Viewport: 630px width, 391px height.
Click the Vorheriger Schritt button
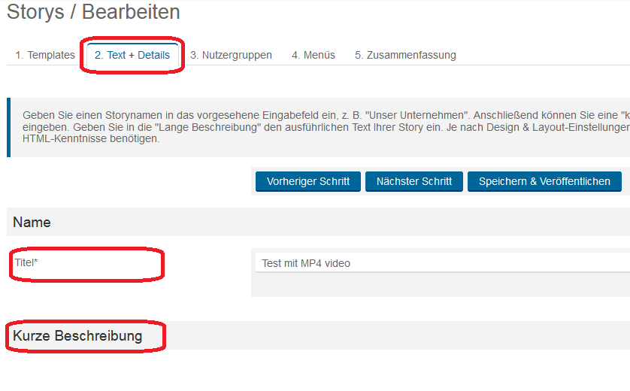[308, 181]
